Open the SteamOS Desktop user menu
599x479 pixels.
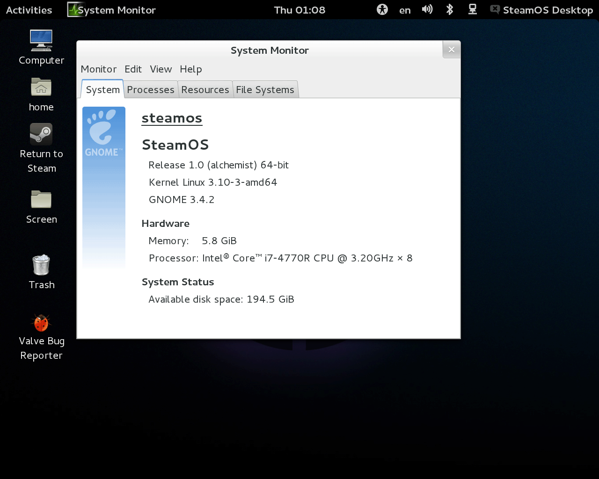click(x=548, y=10)
